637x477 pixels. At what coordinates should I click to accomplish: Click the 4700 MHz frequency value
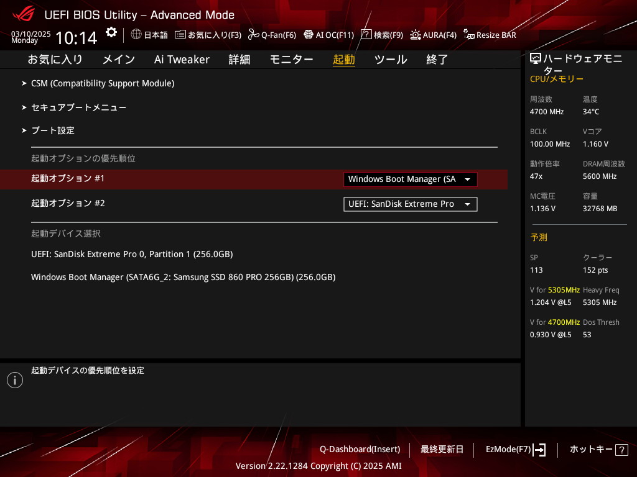tap(546, 112)
